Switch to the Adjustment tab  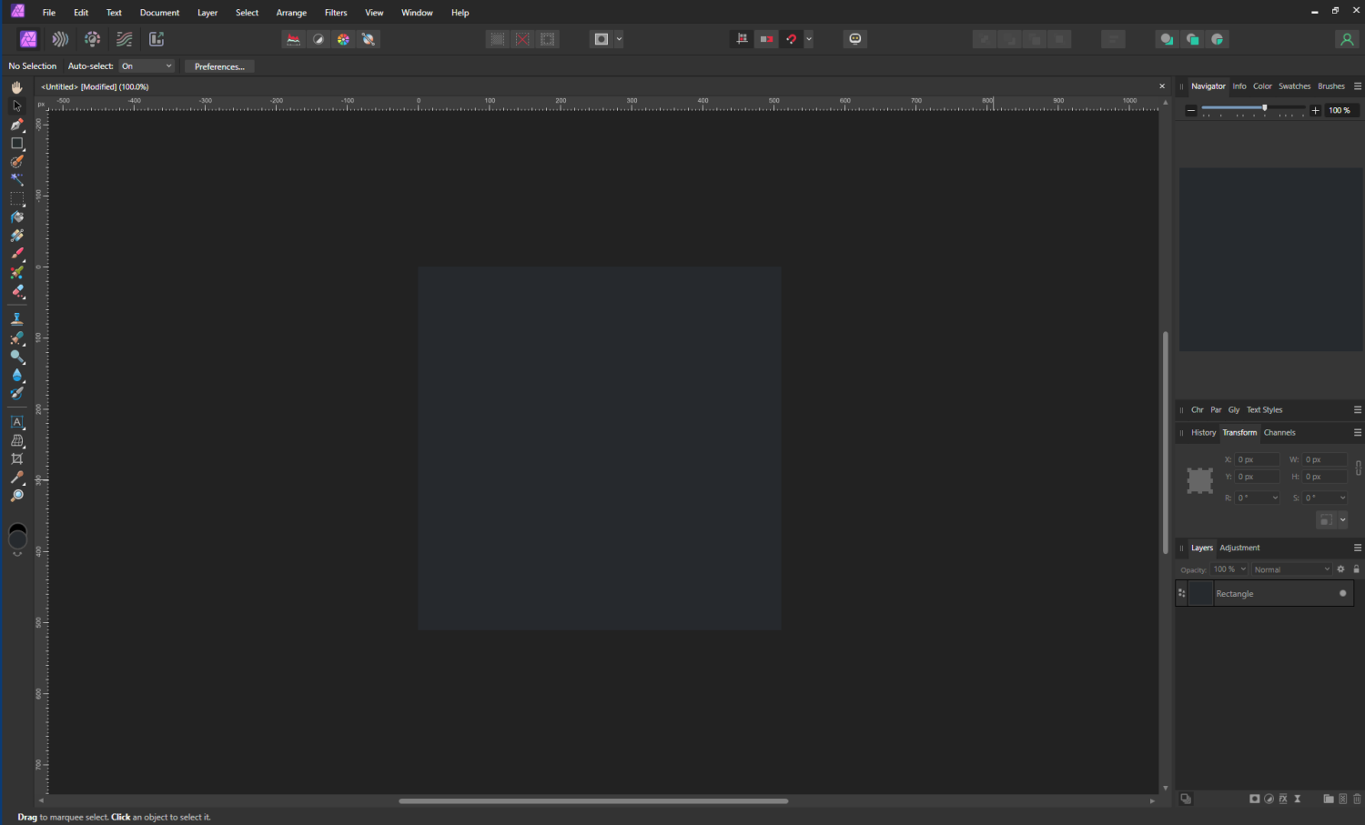pos(1239,548)
